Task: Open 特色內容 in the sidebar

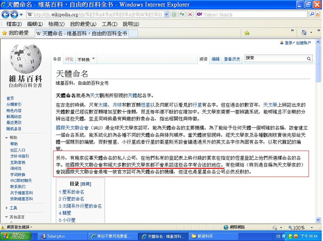Action: tap(14, 110)
